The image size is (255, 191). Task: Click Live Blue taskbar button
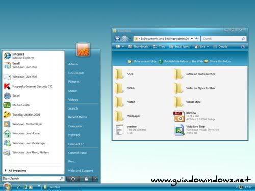coord(61,187)
